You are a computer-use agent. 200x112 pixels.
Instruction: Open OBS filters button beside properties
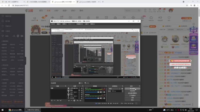pos(87,83)
